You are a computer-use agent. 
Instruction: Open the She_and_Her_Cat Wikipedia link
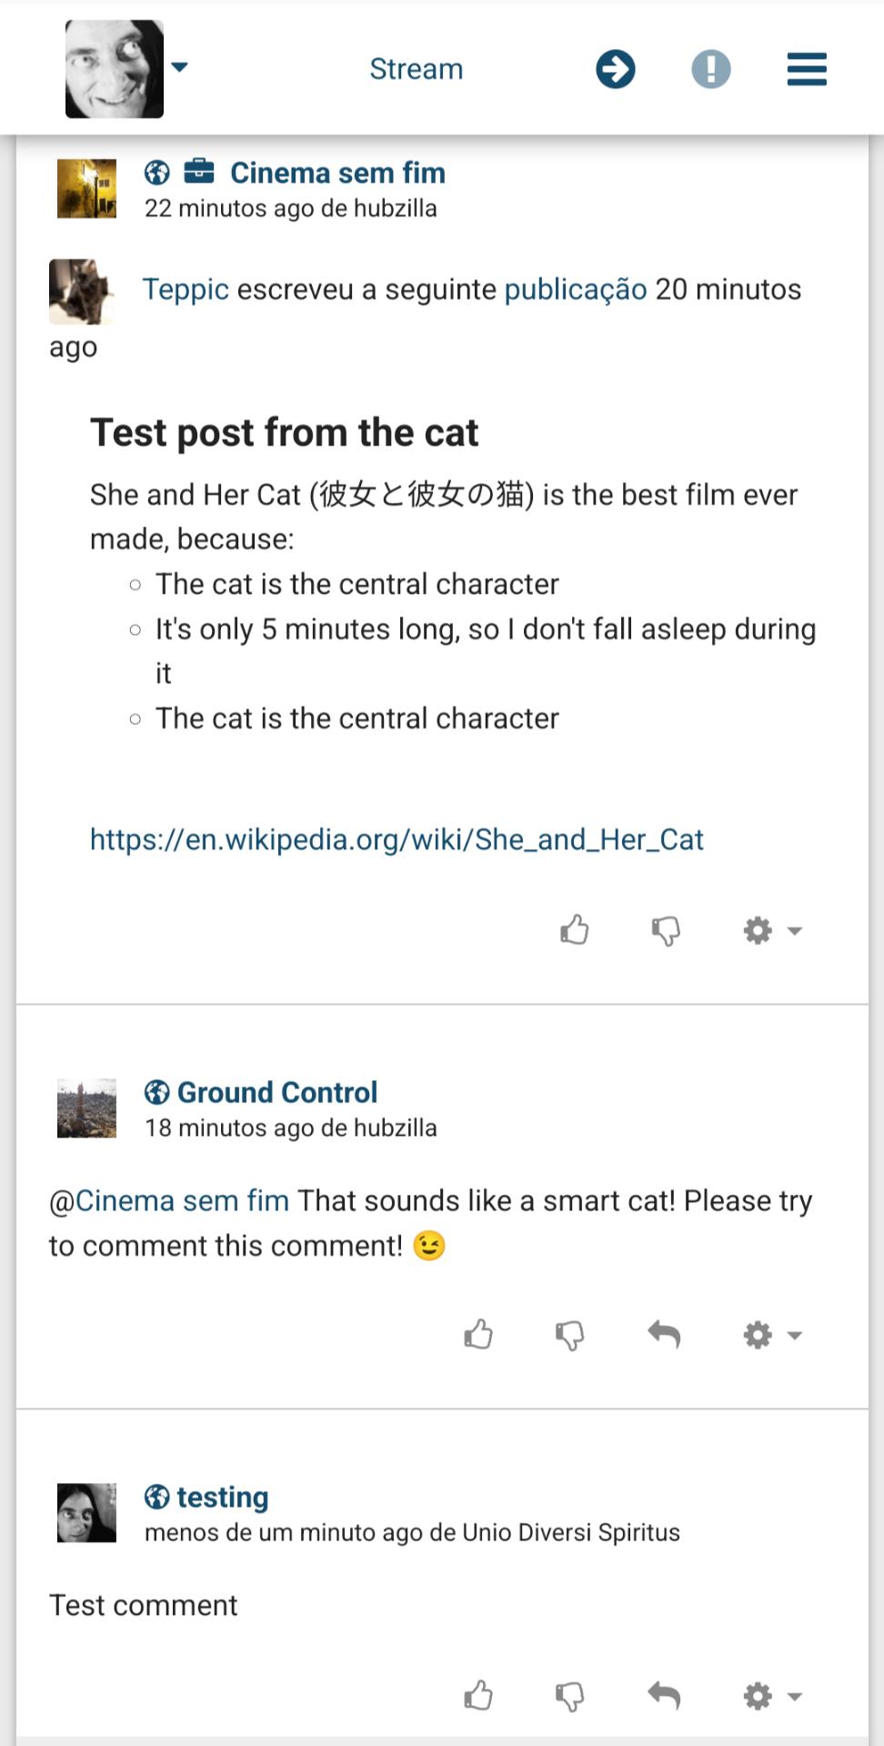click(x=397, y=839)
